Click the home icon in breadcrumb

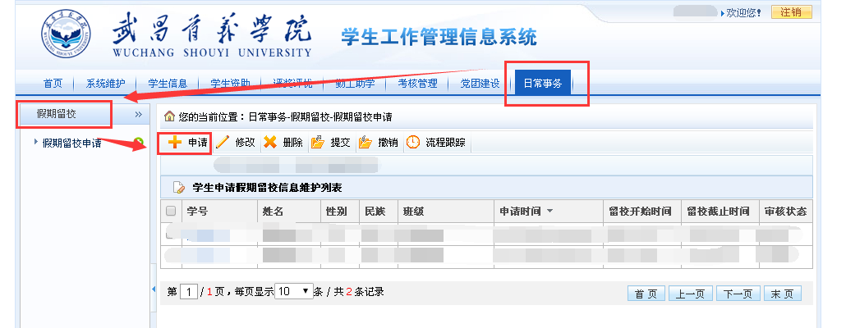pos(169,118)
